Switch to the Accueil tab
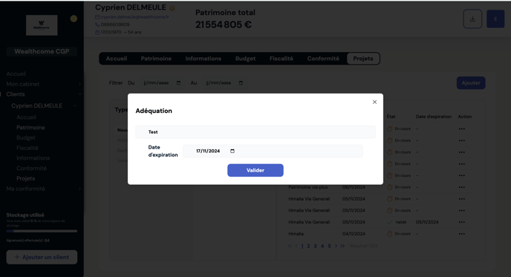 117,59
